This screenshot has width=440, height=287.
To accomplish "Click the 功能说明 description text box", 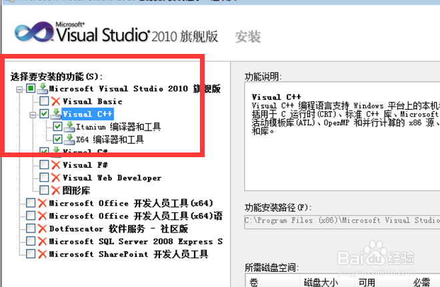I will (x=343, y=137).
